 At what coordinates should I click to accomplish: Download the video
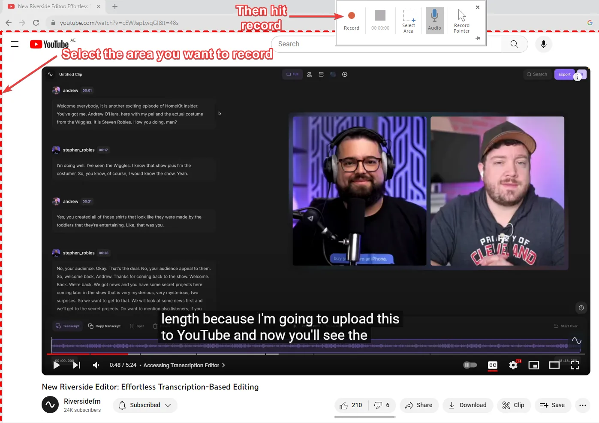(x=468, y=405)
